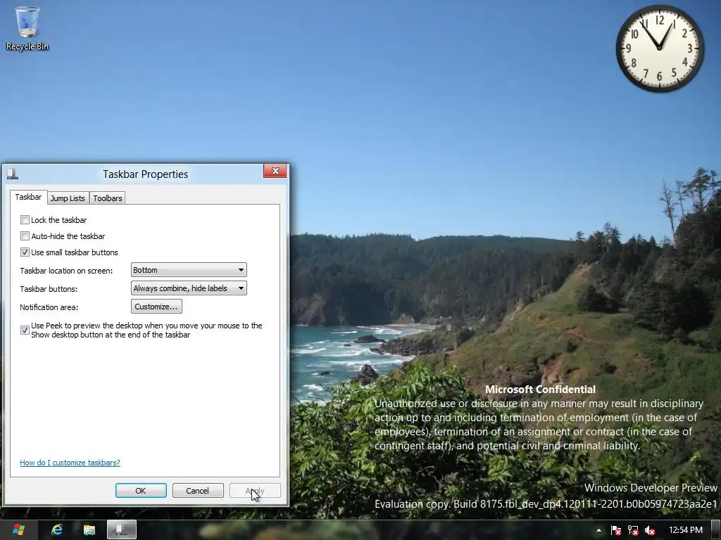Switch to the Jump Lists tab
The image size is (721, 540).
(x=68, y=198)
